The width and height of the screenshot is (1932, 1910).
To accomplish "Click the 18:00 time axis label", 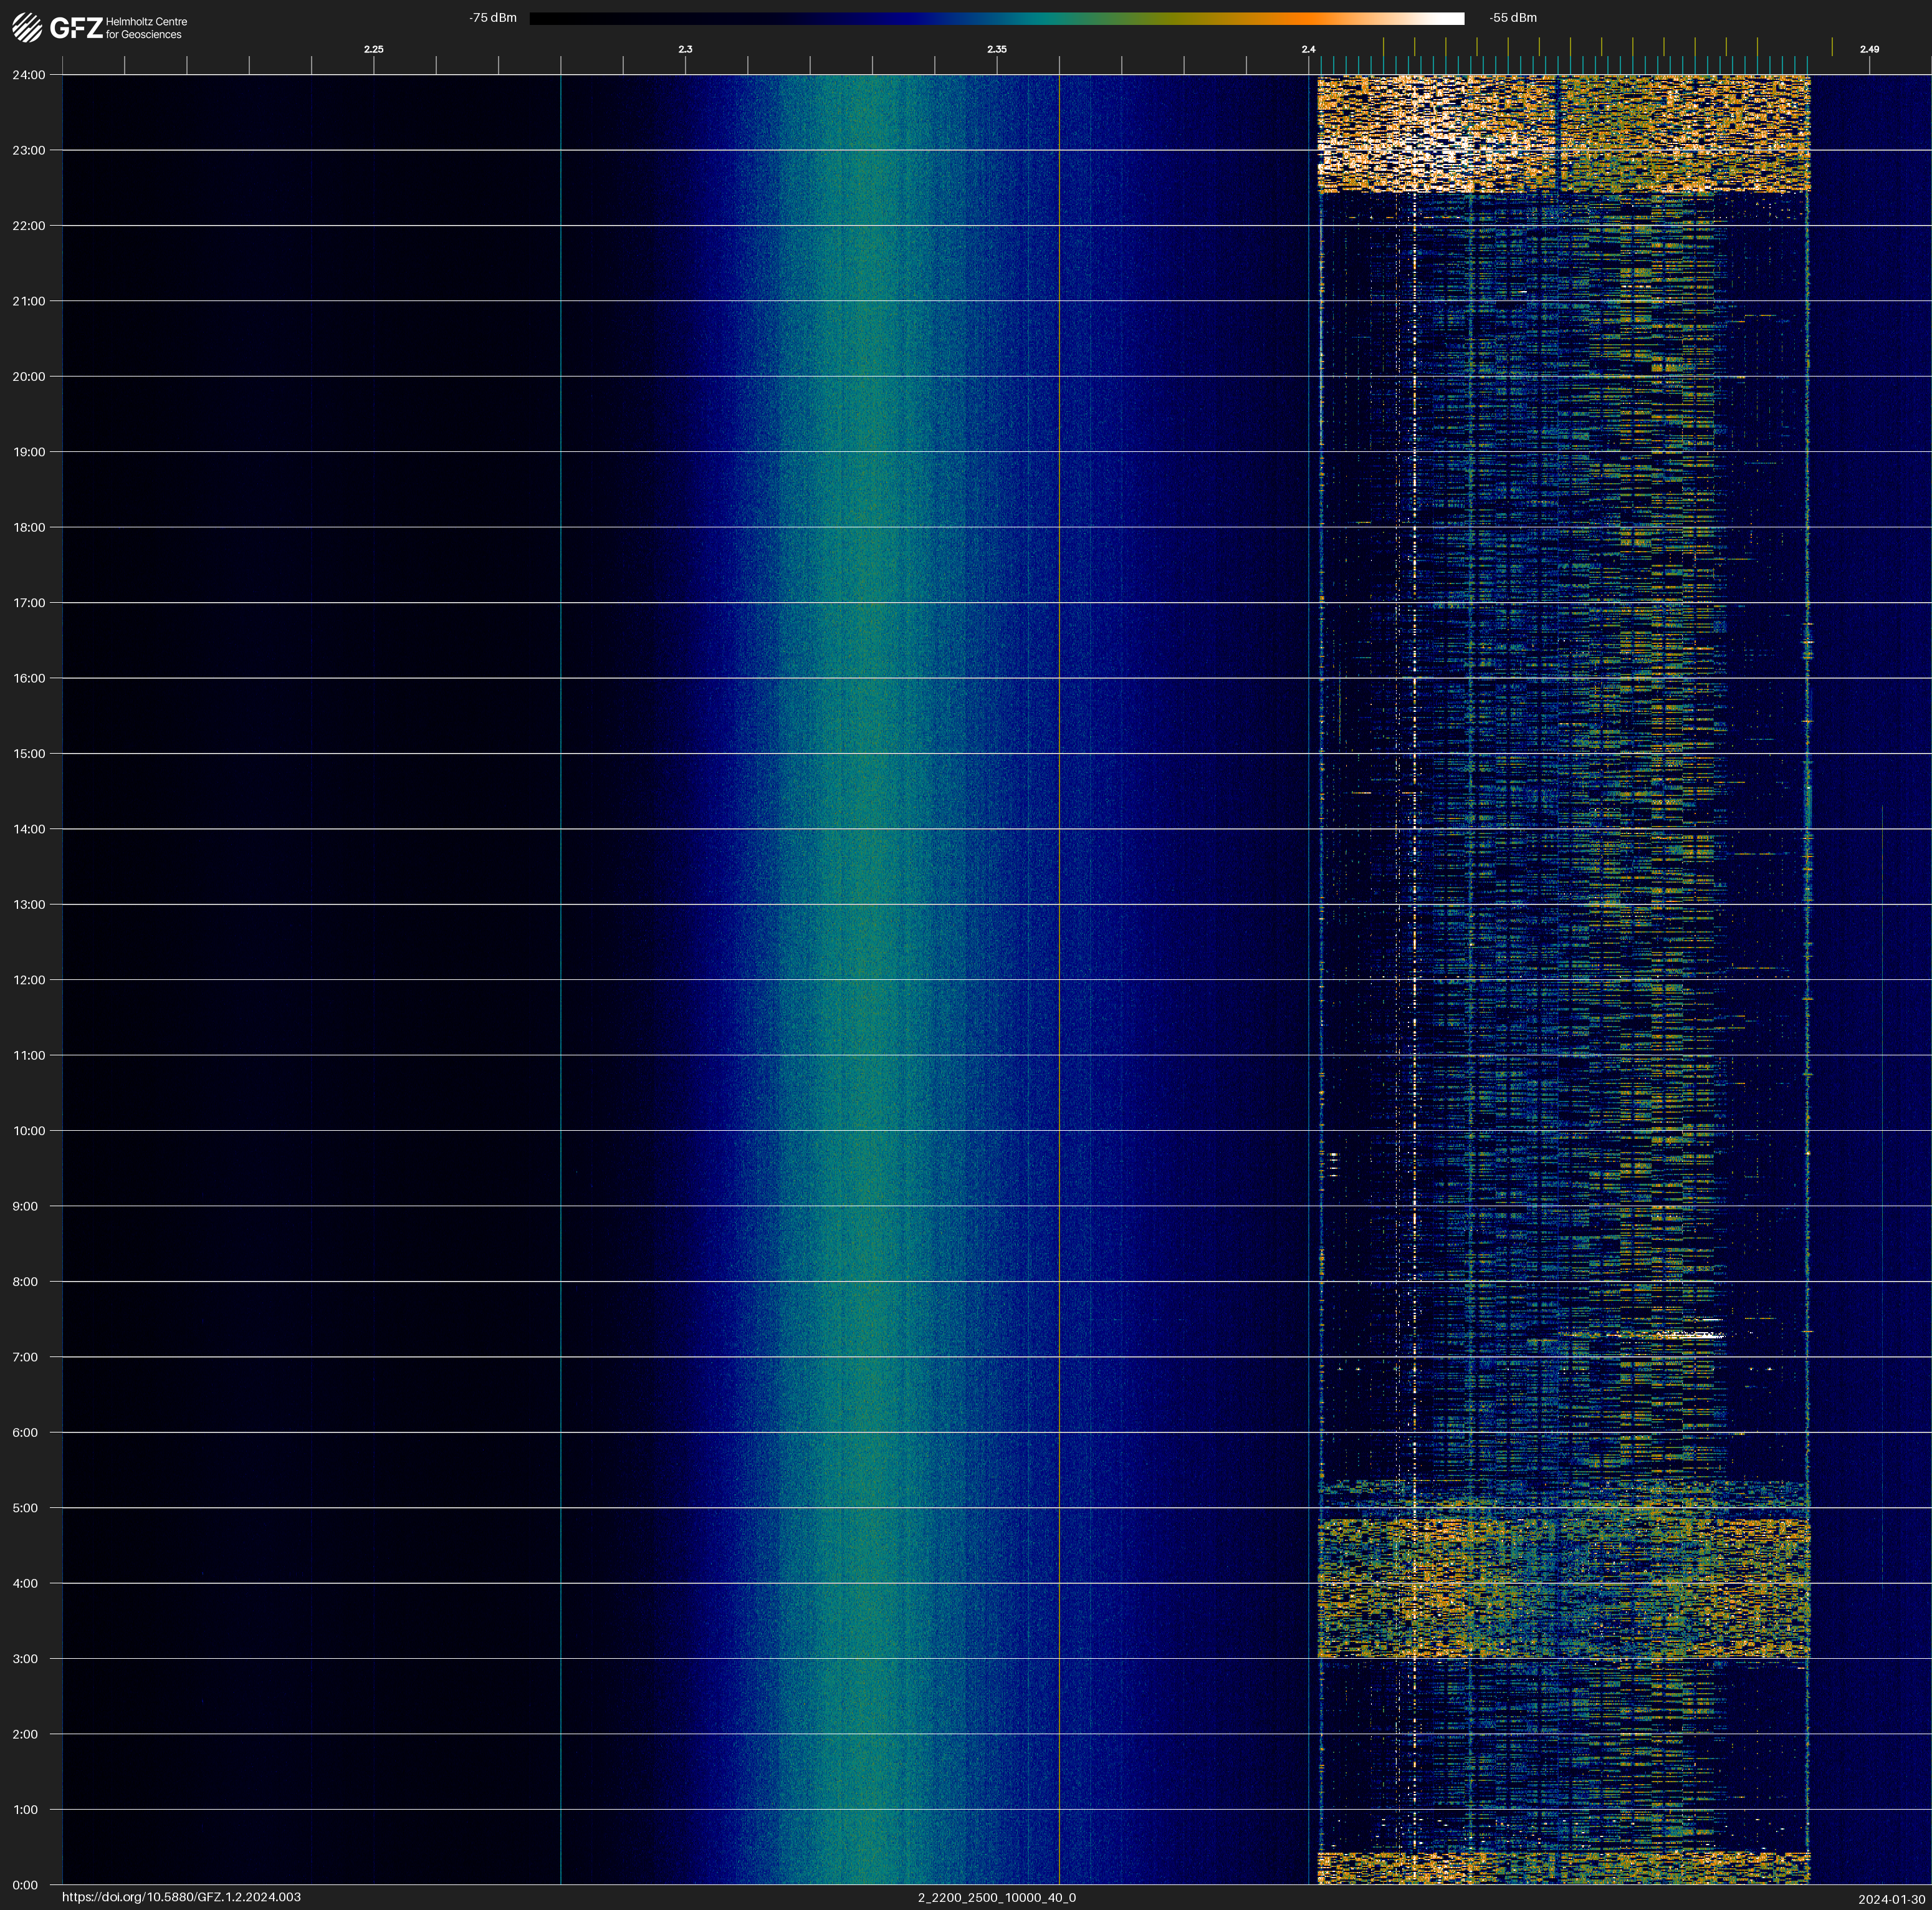I will tap(29, 527).
